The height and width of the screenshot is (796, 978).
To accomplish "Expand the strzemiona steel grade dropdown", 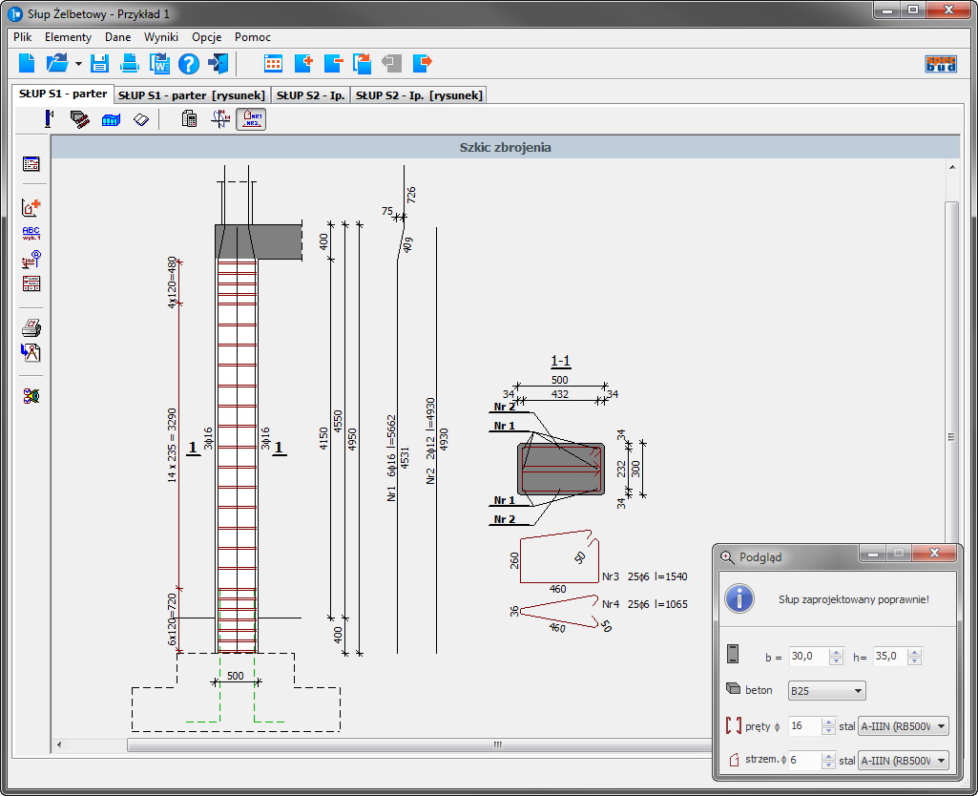I will point(904,761).
